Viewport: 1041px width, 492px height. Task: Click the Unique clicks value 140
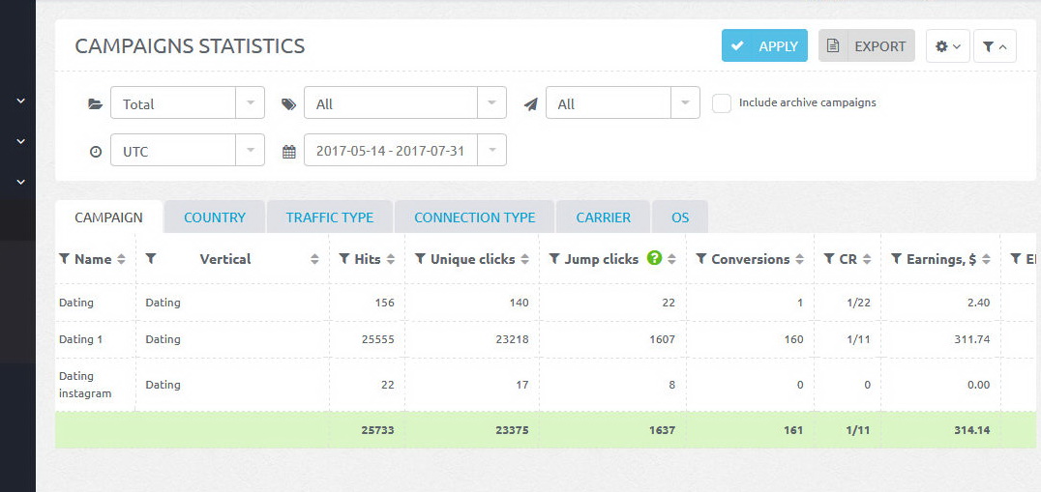click(x=519, y=303)
